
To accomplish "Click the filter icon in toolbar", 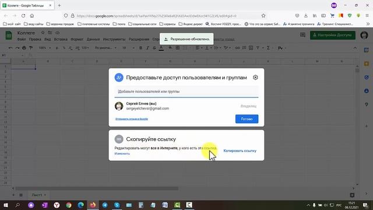I will pos(258,48).
